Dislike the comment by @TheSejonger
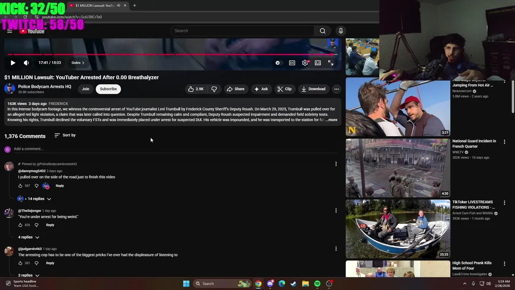The image size is (515, 290). [x=36, y=225]
